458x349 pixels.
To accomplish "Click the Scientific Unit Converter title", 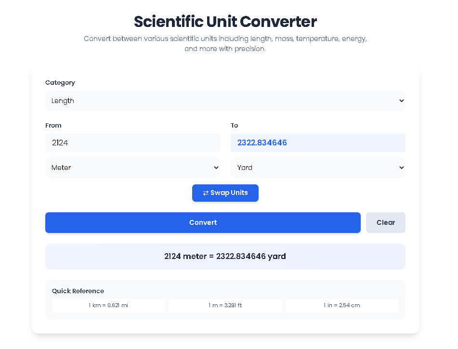I will click(x=225, y=22).
